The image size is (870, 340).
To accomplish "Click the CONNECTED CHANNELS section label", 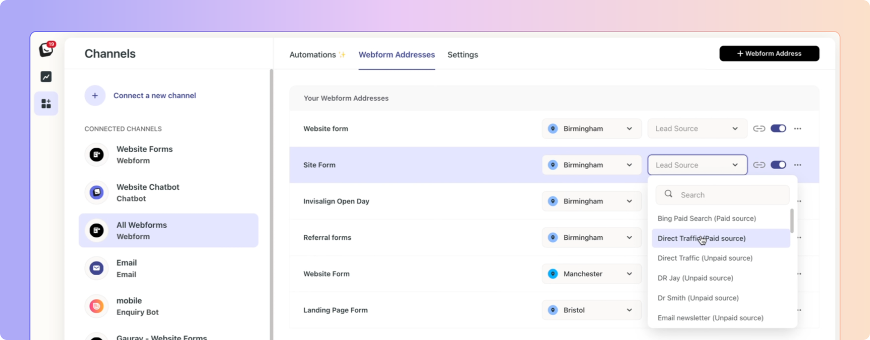I will click(123, 129).
